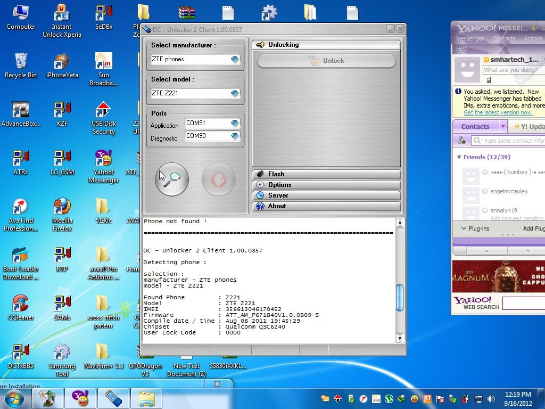Select the Ava Find Professional shortcut
Screen dimensions: 545x409
coord(21,215)
